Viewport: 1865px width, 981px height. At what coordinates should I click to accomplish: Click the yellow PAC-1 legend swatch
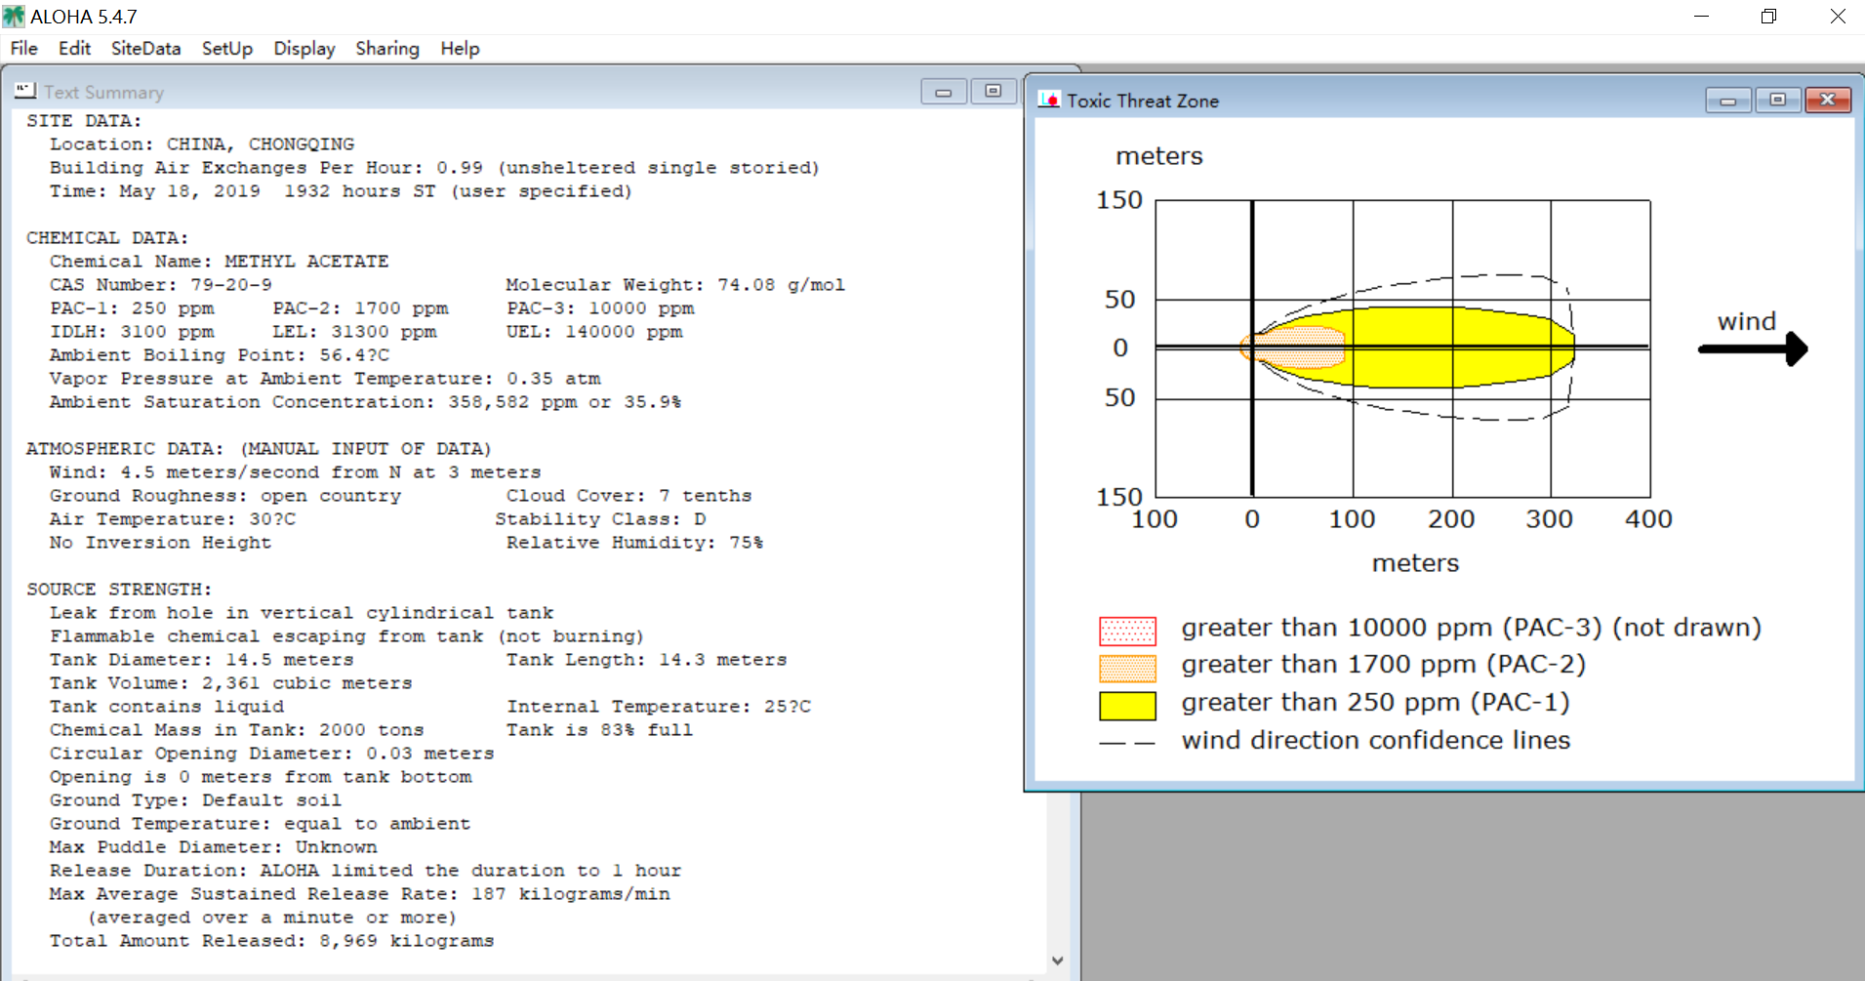tap(1127, 706)
